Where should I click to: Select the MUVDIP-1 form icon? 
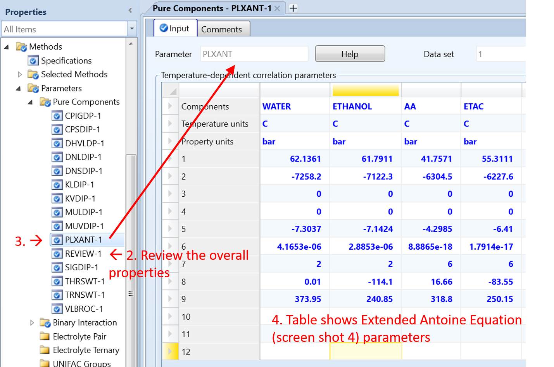[x=57, y=226]
